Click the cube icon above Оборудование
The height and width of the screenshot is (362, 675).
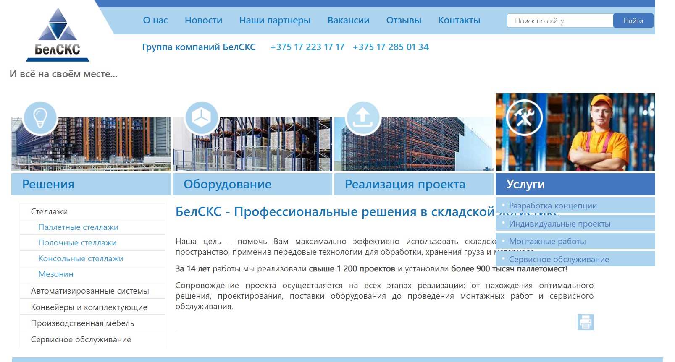[x=202, y=118]
